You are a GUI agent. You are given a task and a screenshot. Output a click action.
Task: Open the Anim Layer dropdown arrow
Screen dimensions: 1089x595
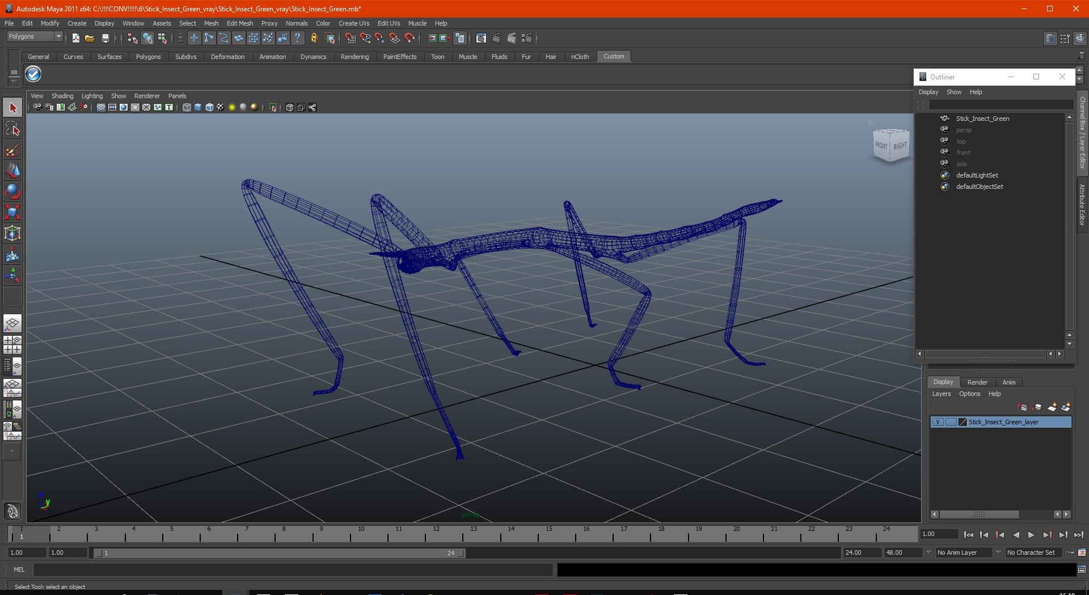pos(928,552)
